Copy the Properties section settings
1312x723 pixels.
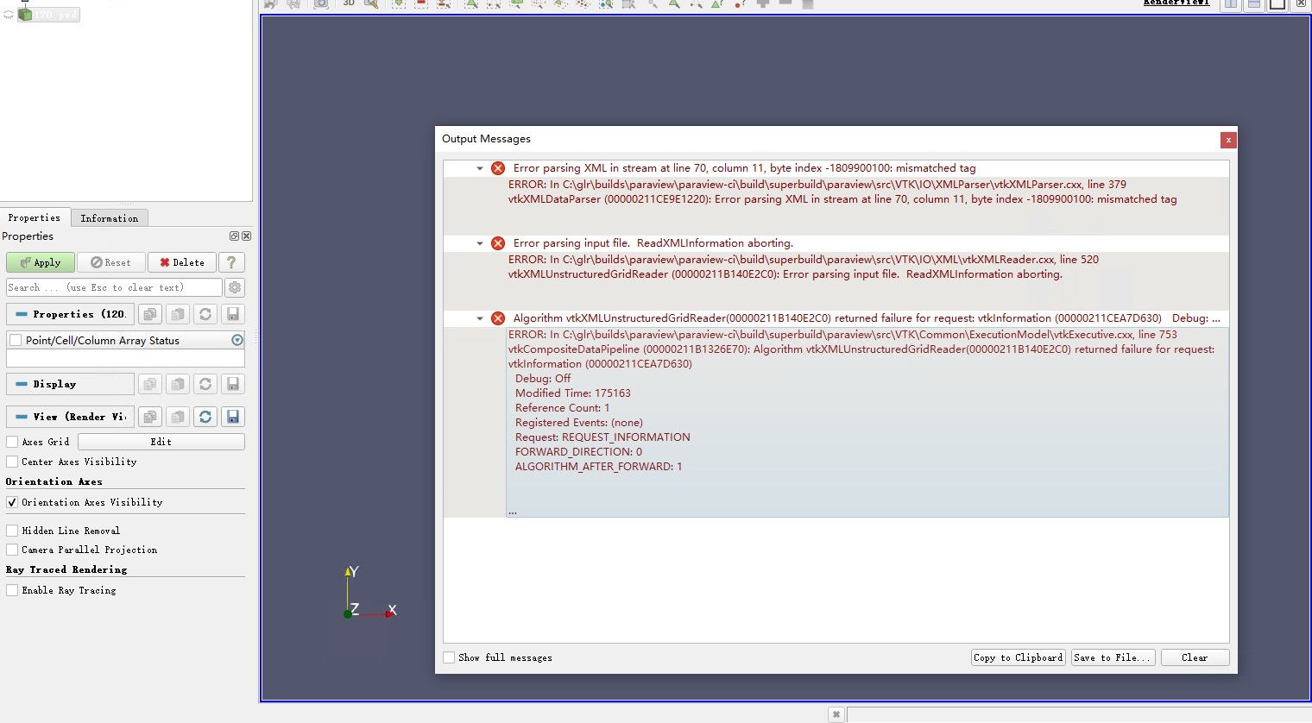pyautogui.click(x=150, y=314)
